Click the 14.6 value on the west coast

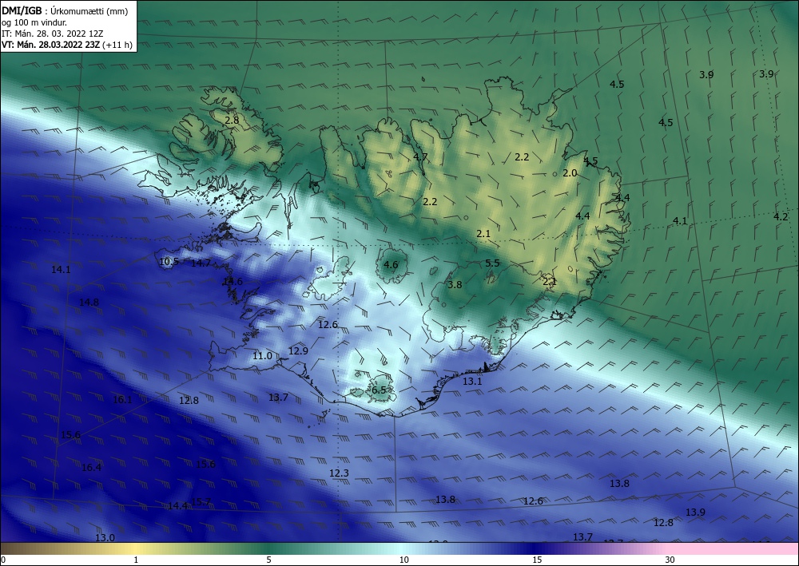click(233, 282)
